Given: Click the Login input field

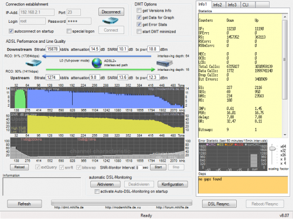Looking at the screenshot, I should pos(32,21).
